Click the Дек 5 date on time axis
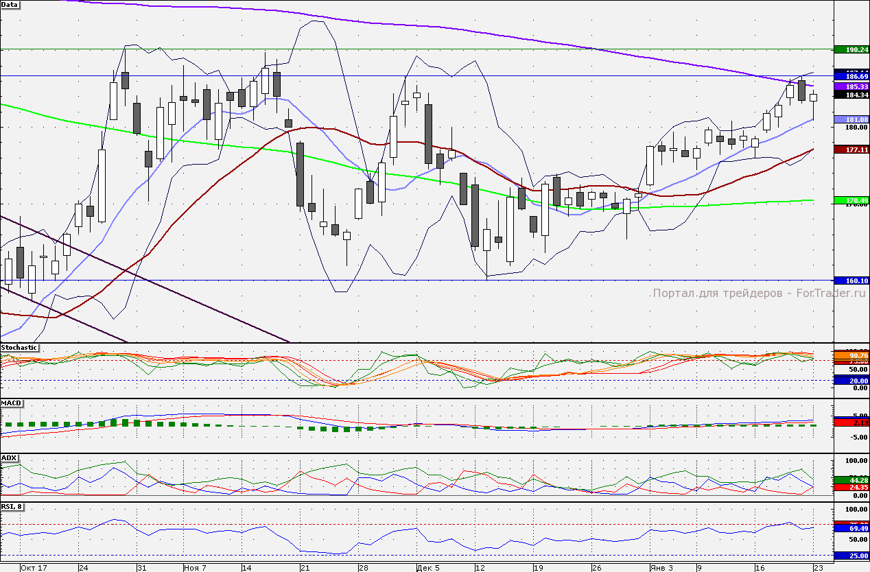Screen dimensions: 870x572 (x=424, y=568)
